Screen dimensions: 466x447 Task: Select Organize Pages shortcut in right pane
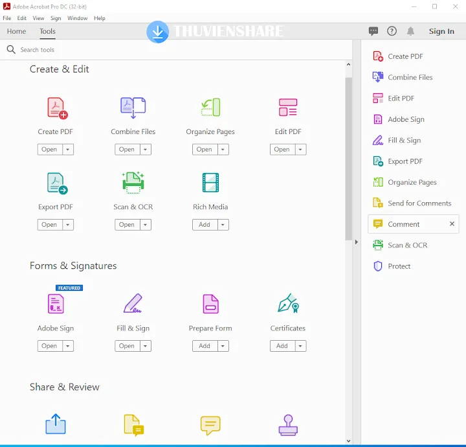(405, 182)
